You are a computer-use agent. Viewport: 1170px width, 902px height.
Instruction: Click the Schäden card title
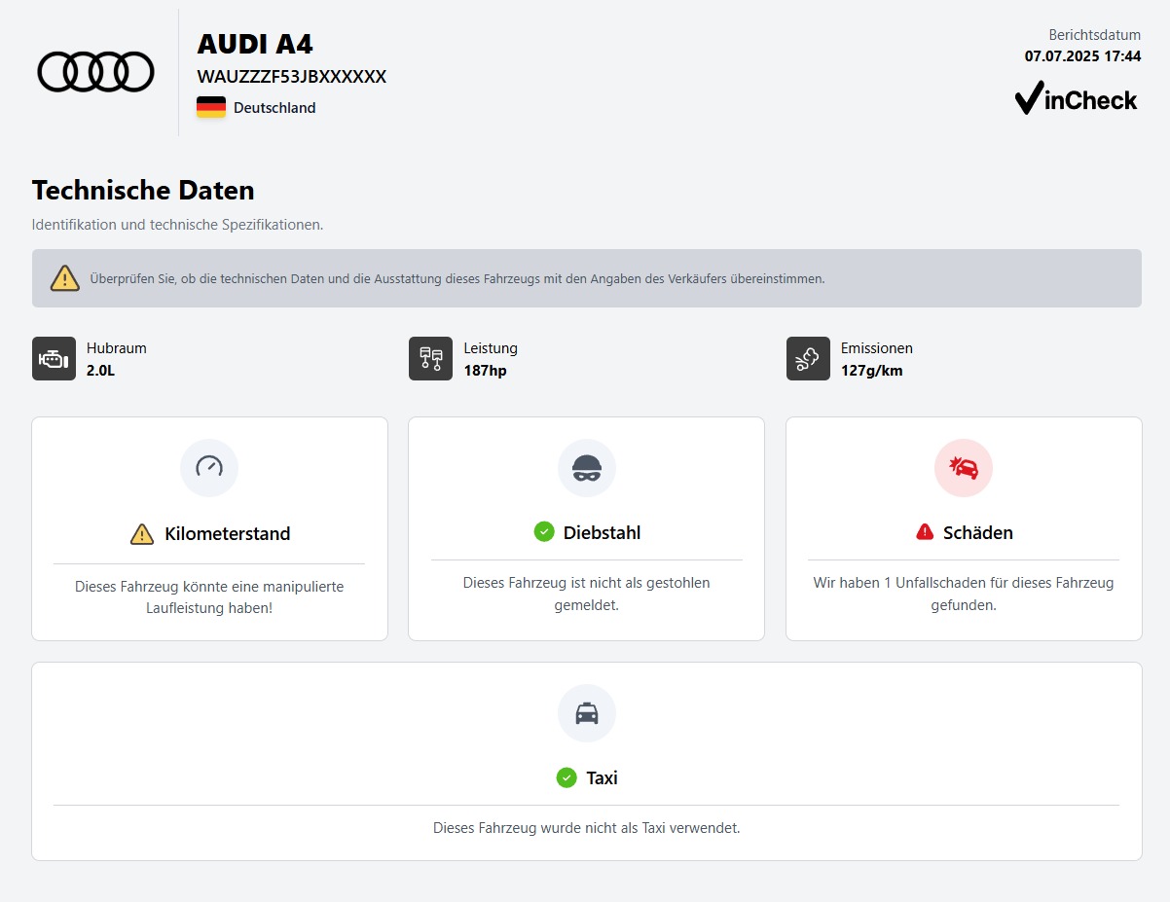pyautogui.click(x=978, y=532)
